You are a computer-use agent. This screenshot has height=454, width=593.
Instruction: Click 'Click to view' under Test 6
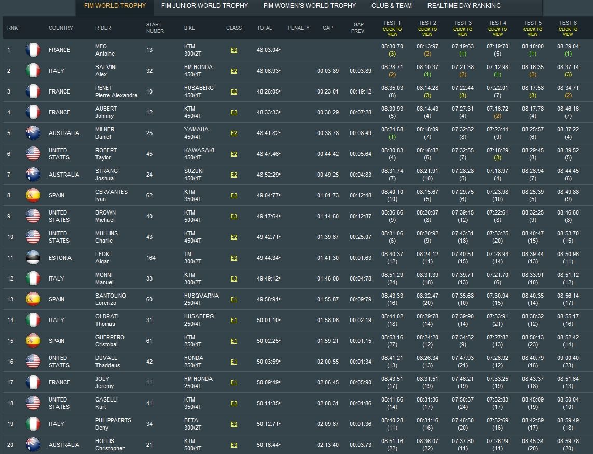pyautogui.click(x=568, y=32)
